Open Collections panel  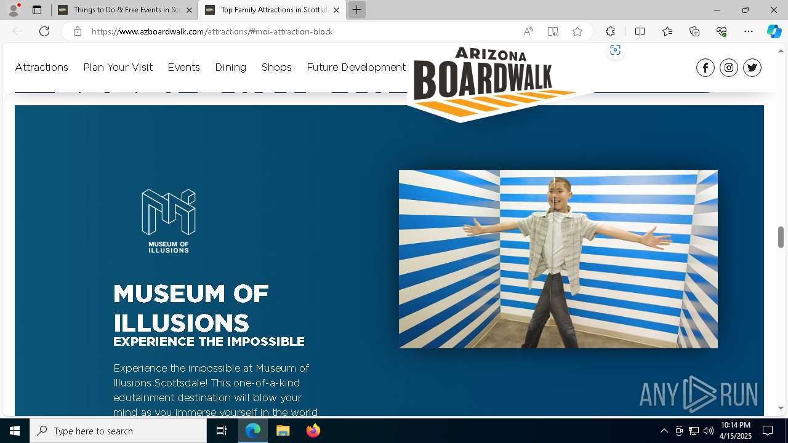coord(694,31)
